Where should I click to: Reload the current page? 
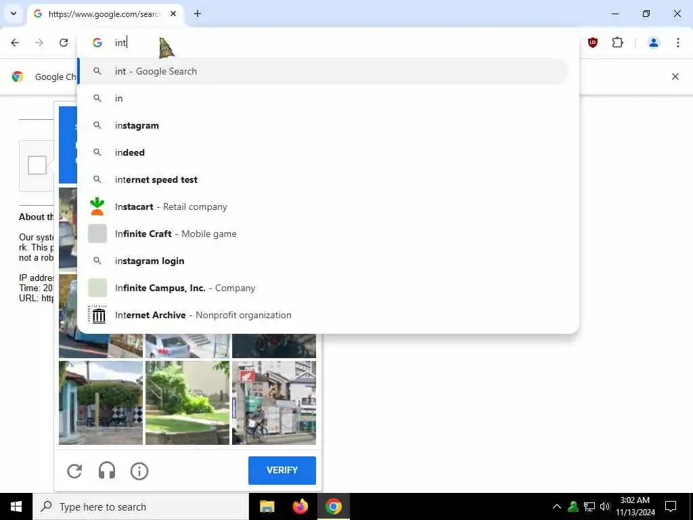(x=64, y=43)
